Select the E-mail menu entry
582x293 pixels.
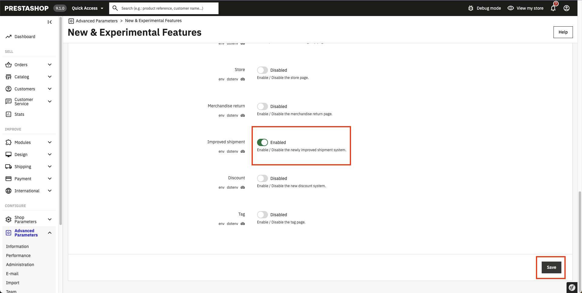pyautogui.click(x=12, y=273)
